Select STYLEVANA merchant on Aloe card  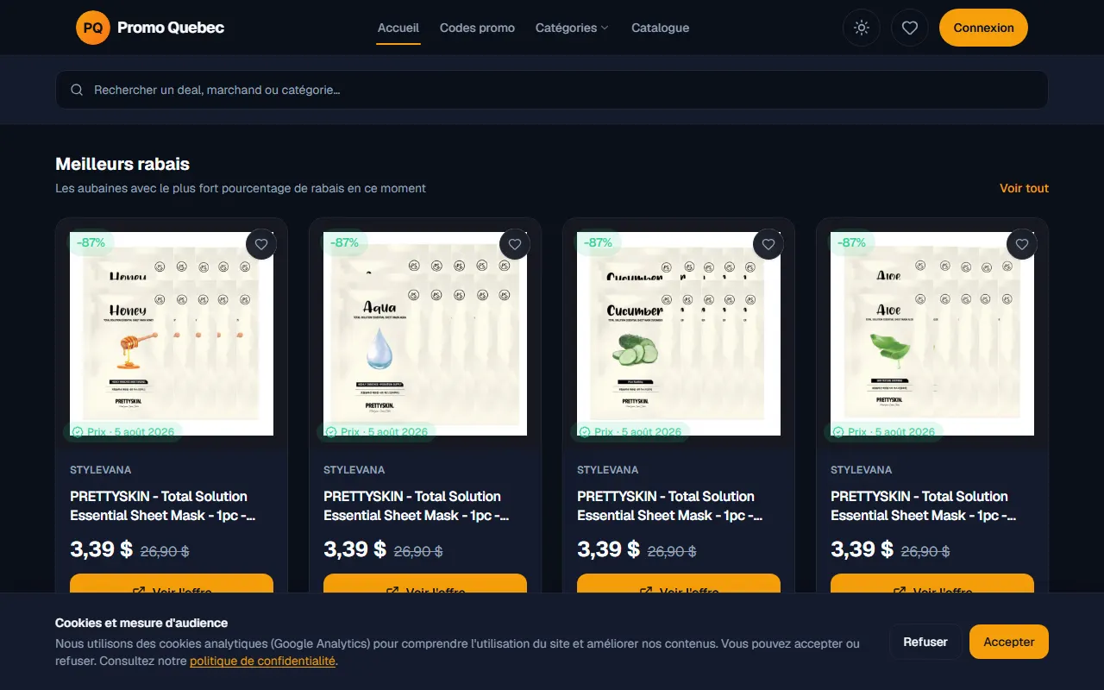862,470
